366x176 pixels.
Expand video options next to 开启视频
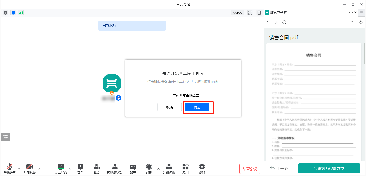39,169
